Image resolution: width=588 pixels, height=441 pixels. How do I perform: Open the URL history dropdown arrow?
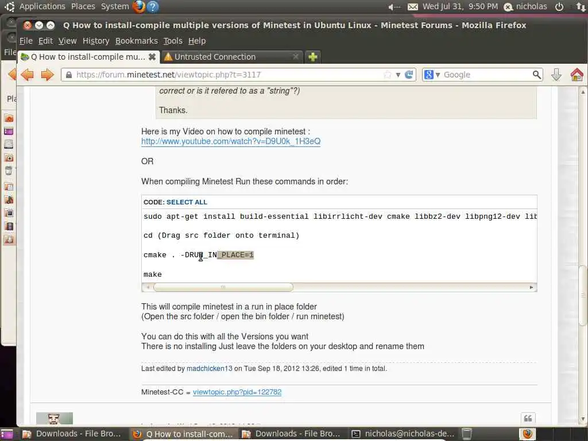pos(398,75)
